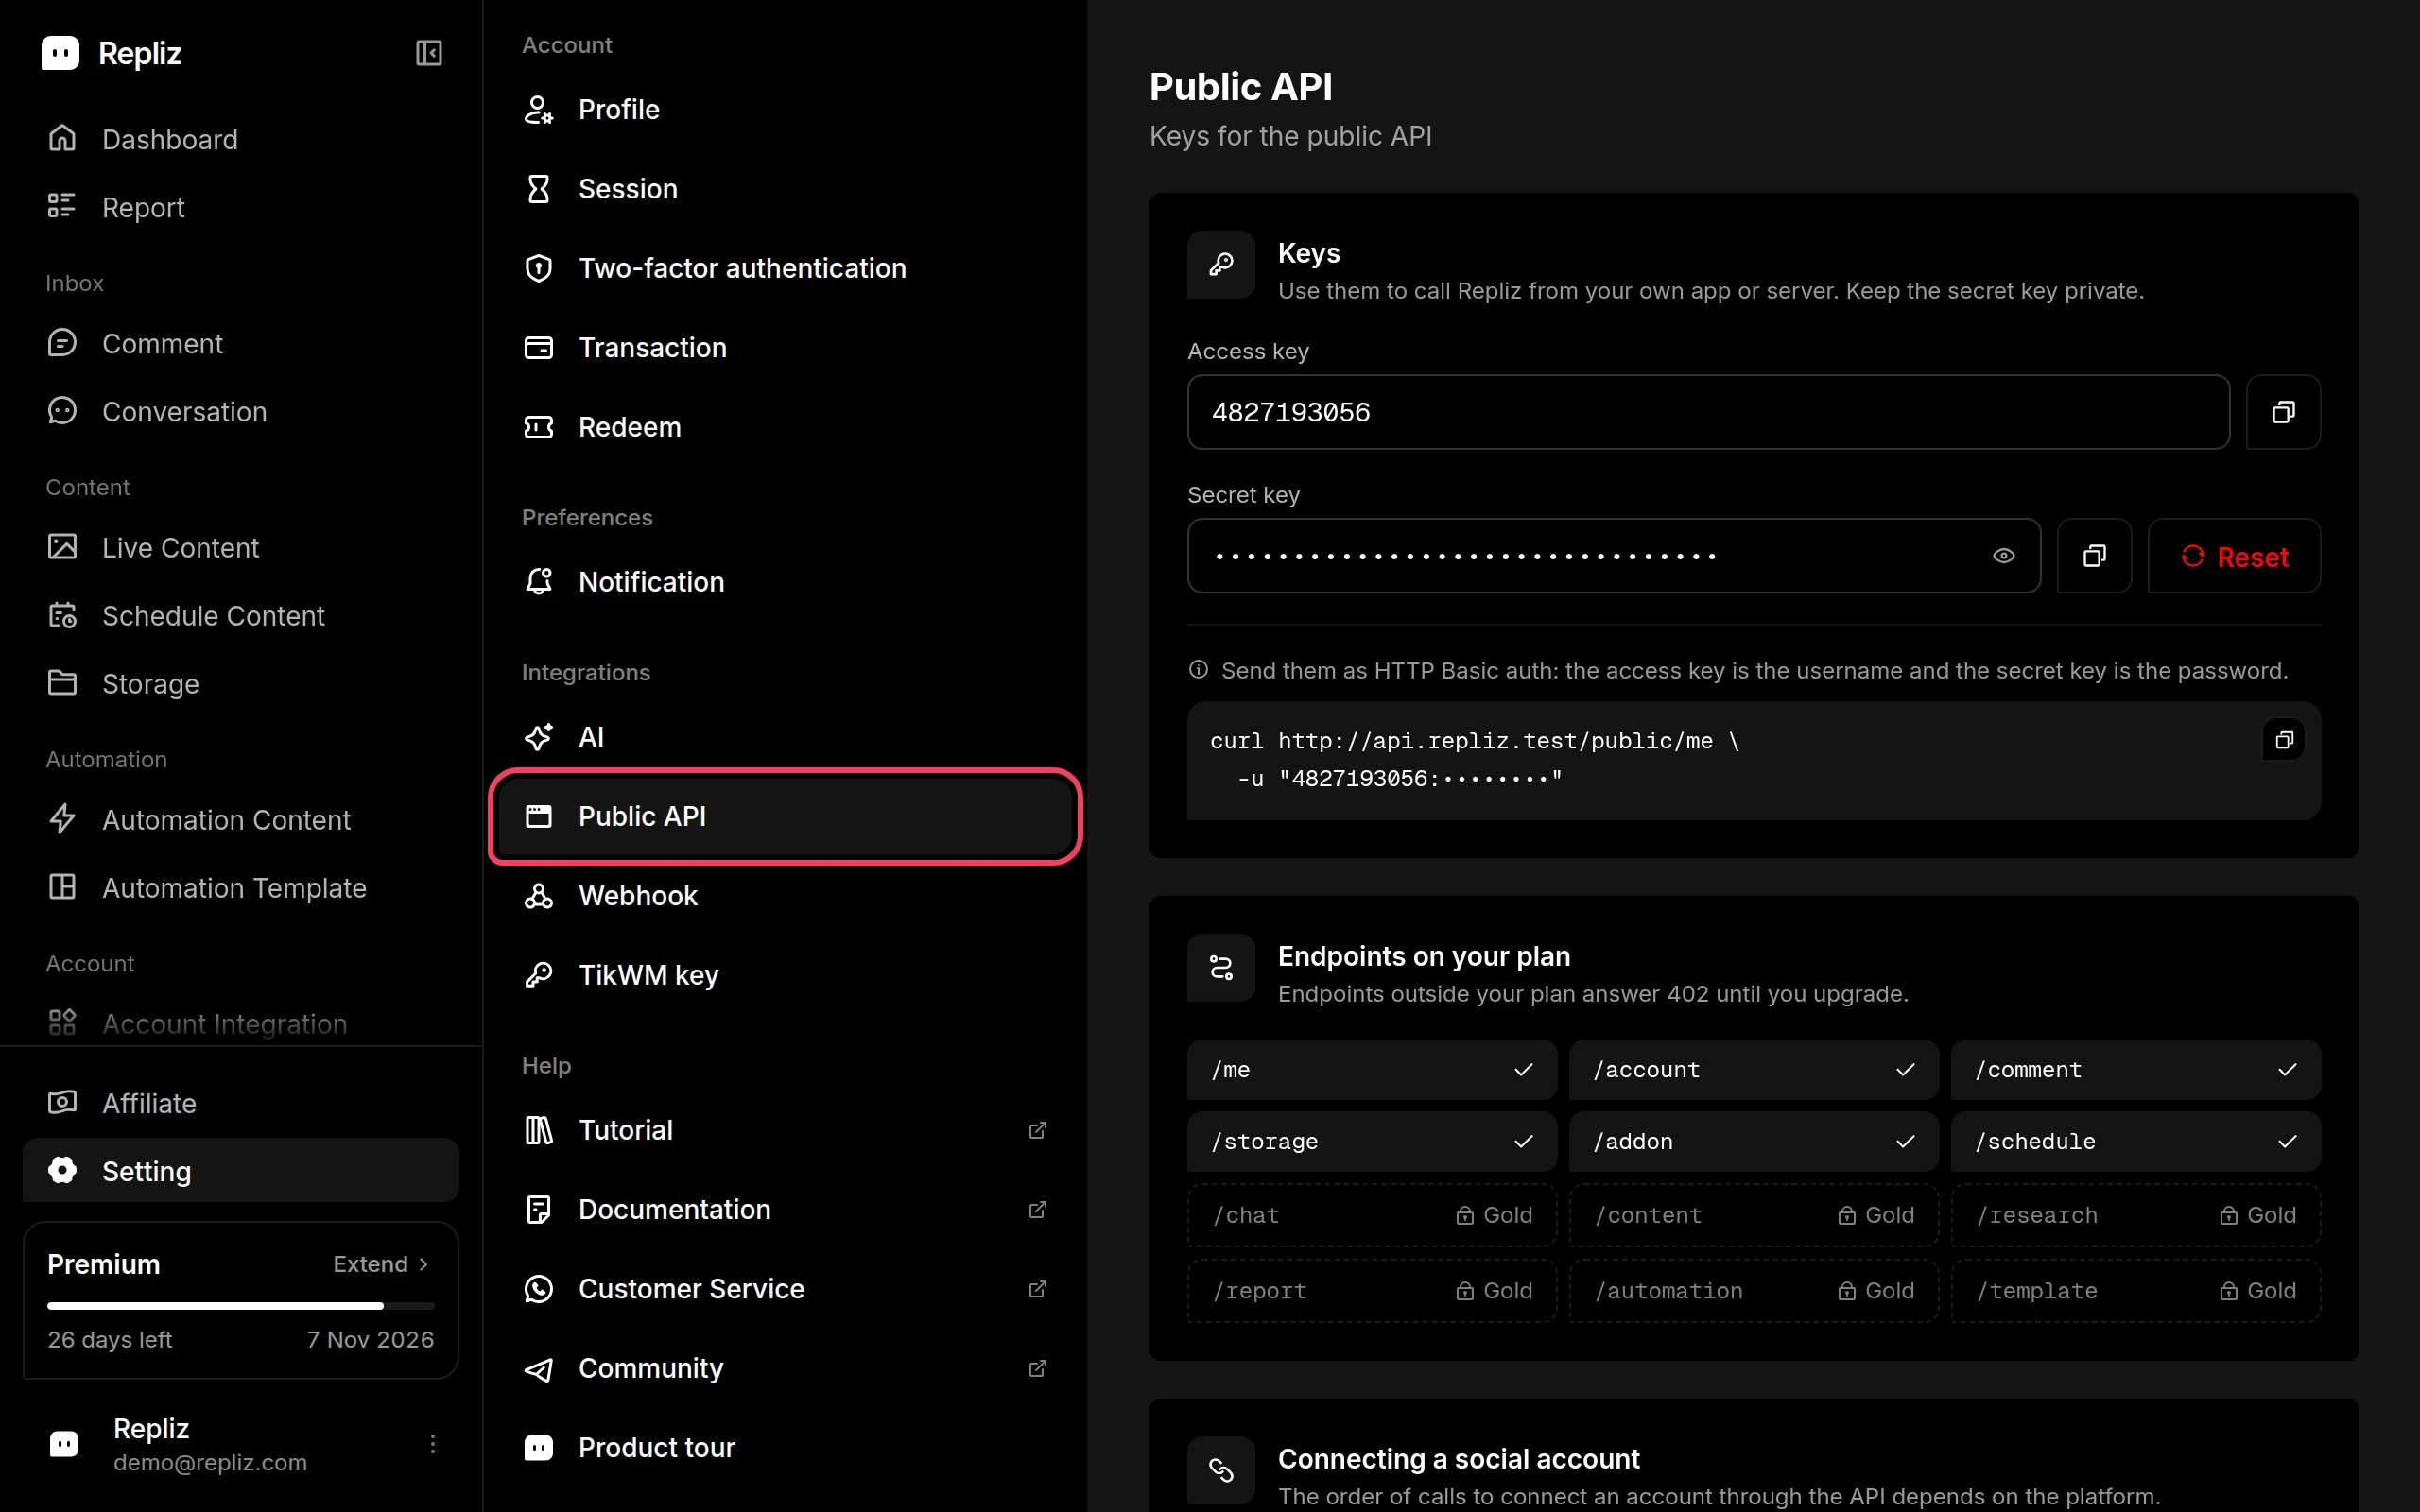Click the Premium plan progress bar
The height and width of the screenshot is (1512, 2420).
tap(241, 1306)
